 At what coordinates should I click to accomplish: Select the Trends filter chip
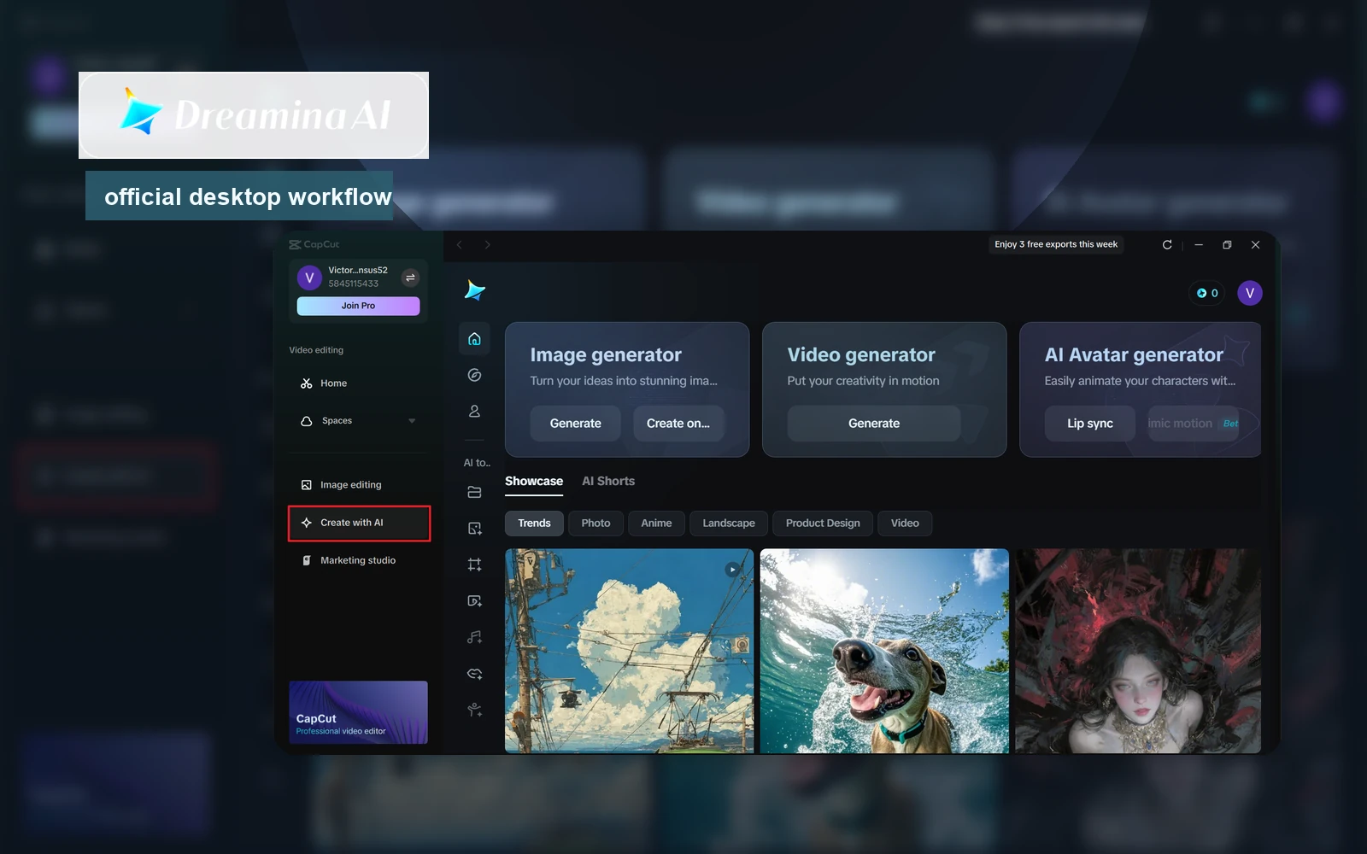(x=534, y=524)
